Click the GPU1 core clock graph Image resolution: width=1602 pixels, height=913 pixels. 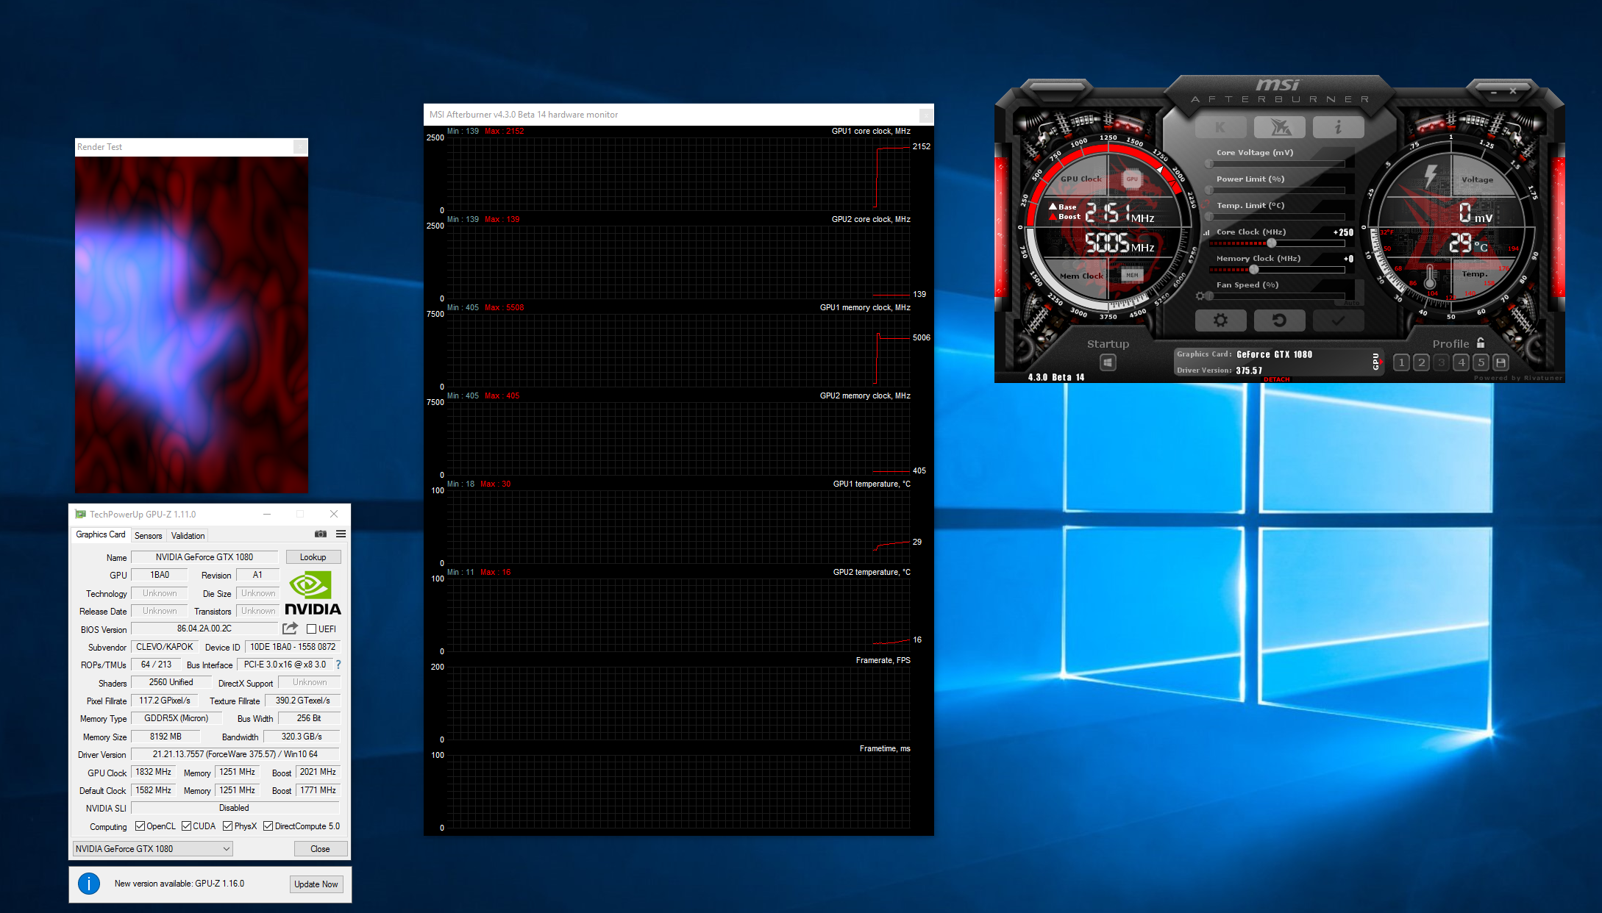tap(677, 173)
